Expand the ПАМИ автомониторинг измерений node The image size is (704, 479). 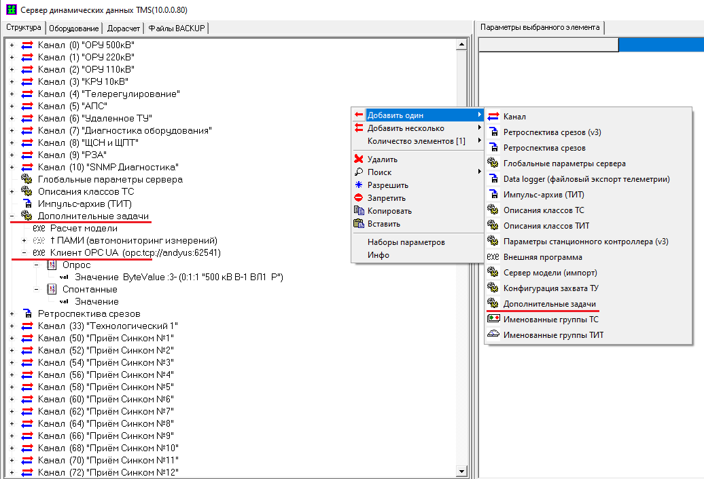pyautogui.click(x=24, y=240)
